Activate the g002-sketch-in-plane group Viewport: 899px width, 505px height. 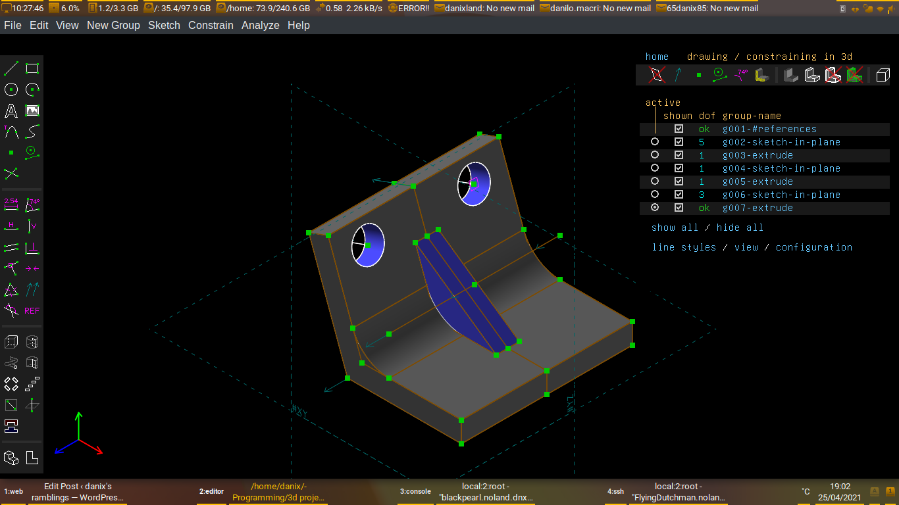coord(654,141)
